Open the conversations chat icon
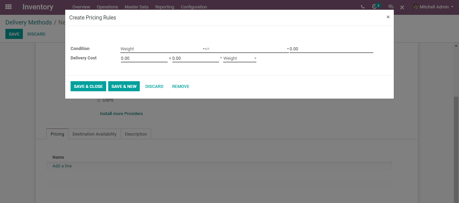The image size is (459, 203). (x=391, y=7)
